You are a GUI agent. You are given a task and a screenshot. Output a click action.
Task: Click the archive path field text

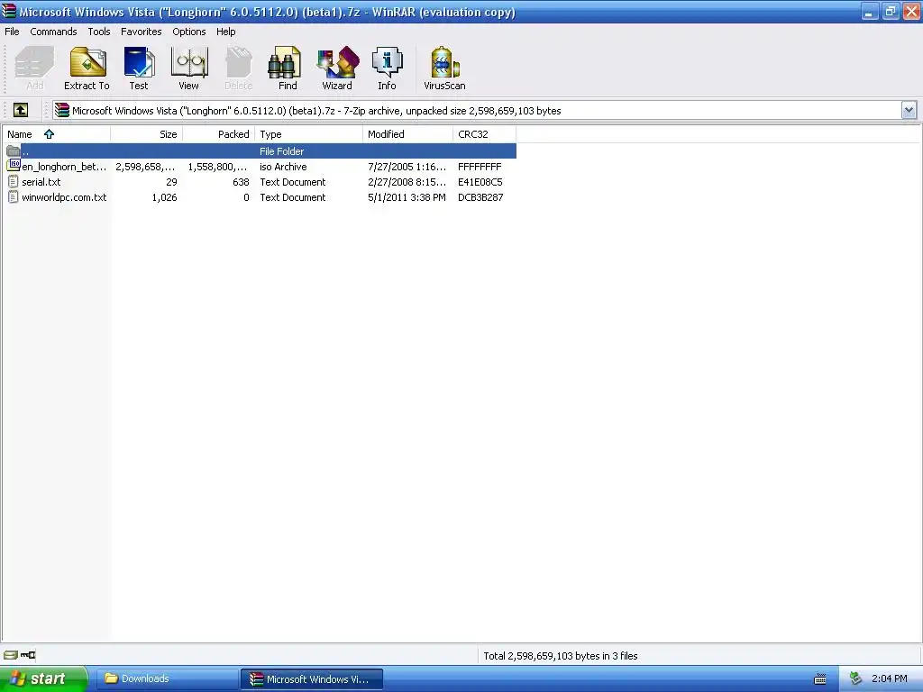316,111
